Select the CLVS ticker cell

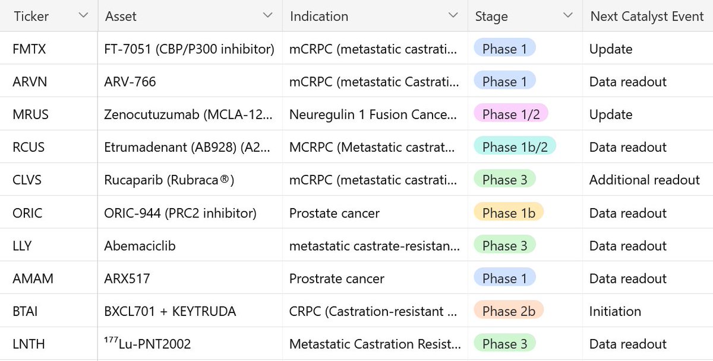(49, 180)
